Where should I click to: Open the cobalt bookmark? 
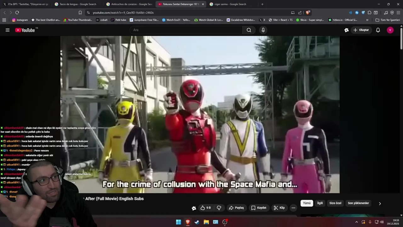[x=102, y=20]
